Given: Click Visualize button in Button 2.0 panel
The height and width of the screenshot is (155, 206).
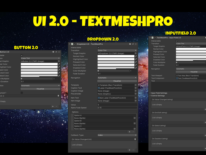Looking at the screenshot, I should click(40, 89).
